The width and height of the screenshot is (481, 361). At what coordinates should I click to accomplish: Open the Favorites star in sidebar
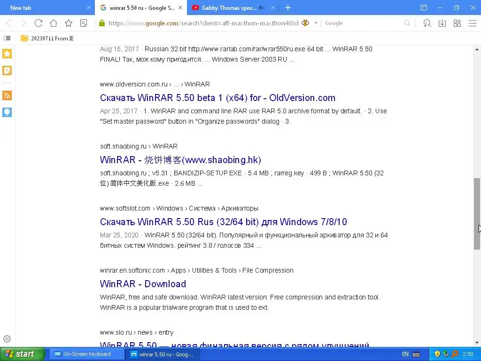(7, 54)
